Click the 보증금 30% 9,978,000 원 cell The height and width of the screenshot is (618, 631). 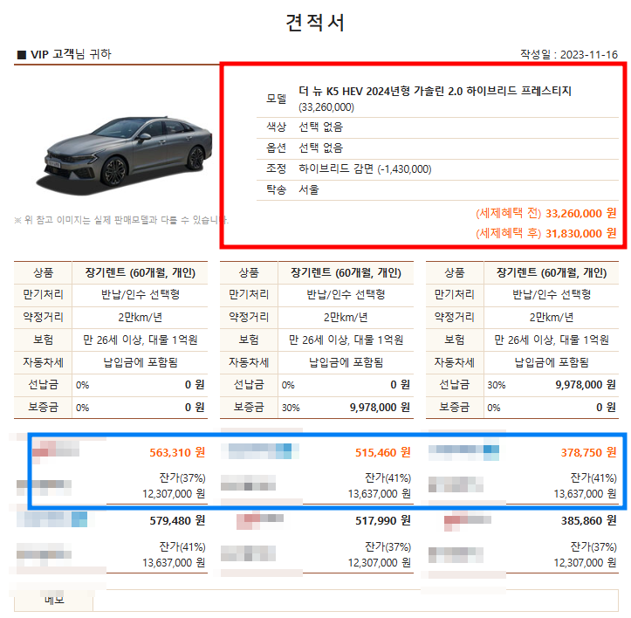346,408
